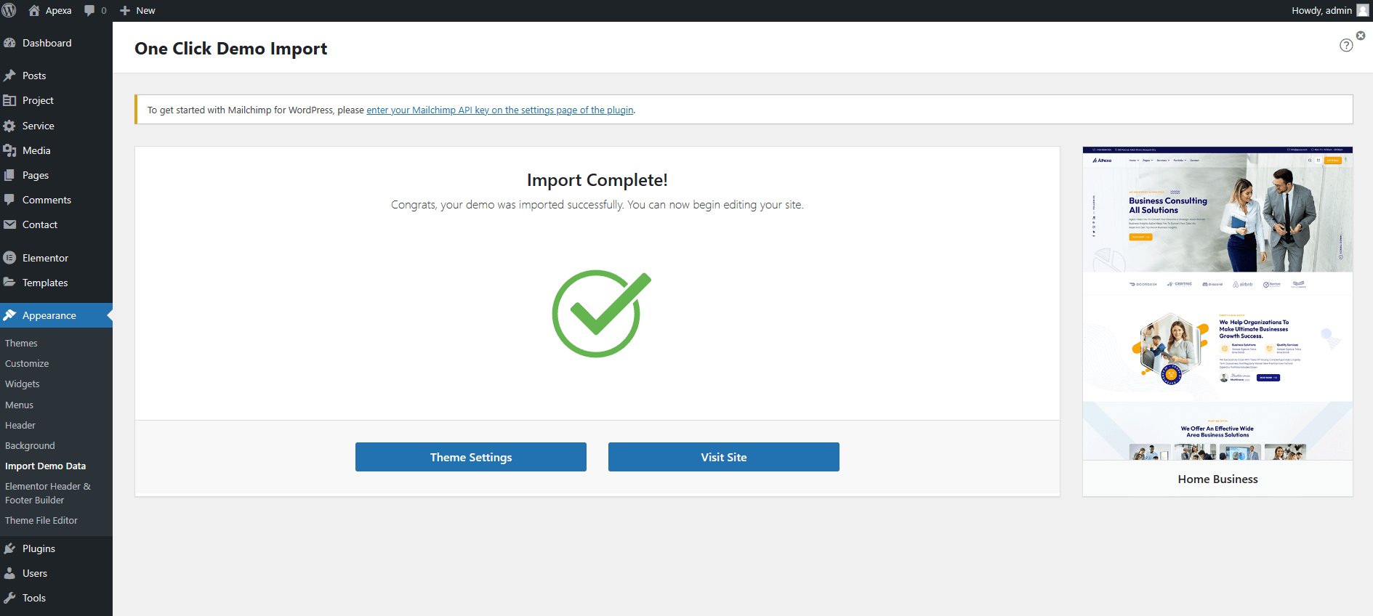Viewport: 1373px width, 616px height.
Task: Follow the Mailchimp API key settings link
Action: coord(499,110)
